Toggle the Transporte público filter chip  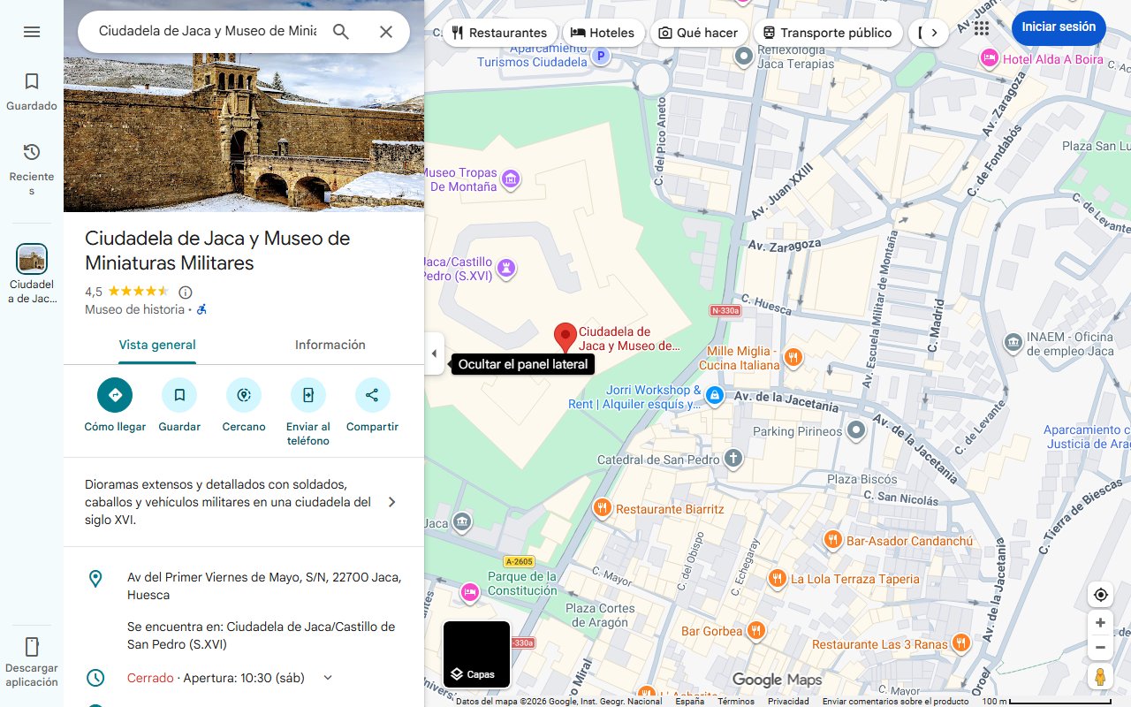click(828, 32)
